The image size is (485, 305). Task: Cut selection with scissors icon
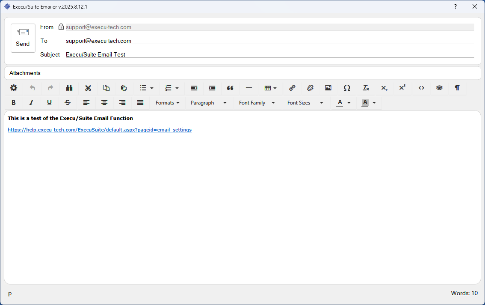pyautogui.click(x=88, y=88)
